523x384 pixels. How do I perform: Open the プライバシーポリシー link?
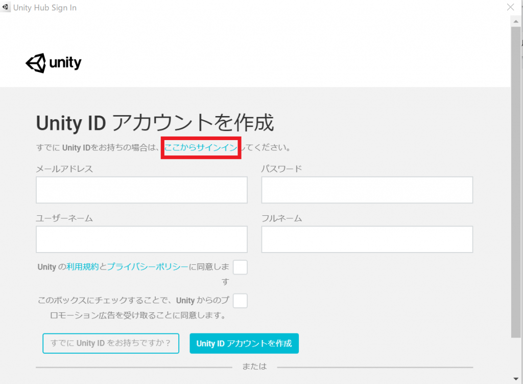coord(148,267)
